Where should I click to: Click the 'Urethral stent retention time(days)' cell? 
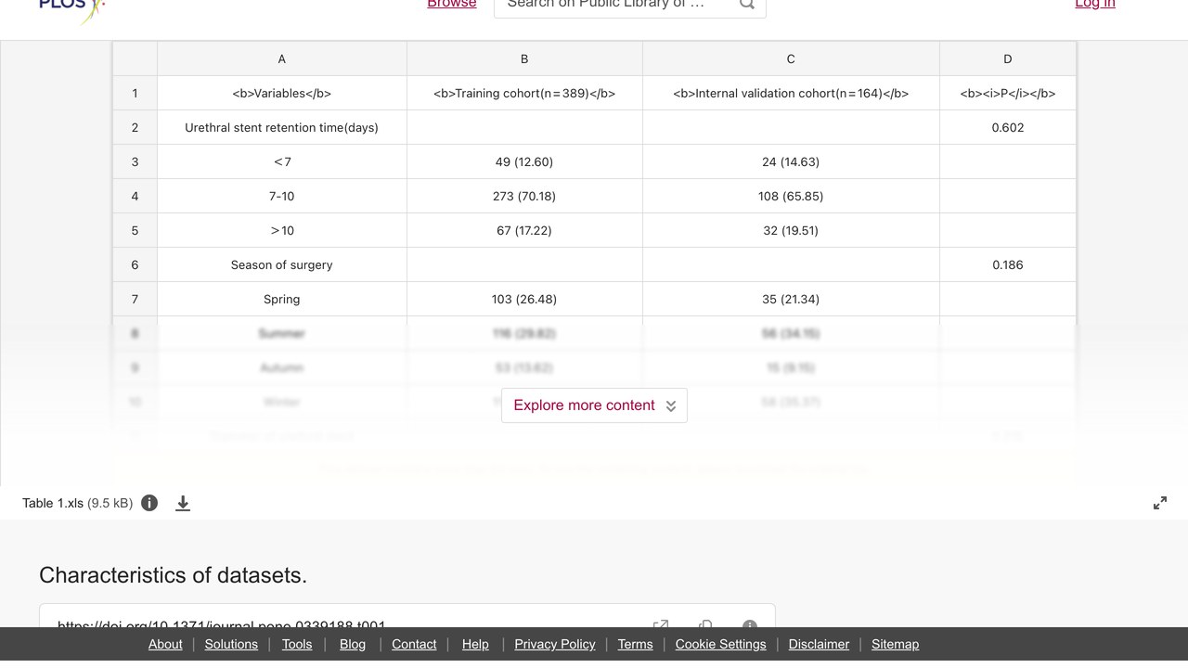pos(282,127)
